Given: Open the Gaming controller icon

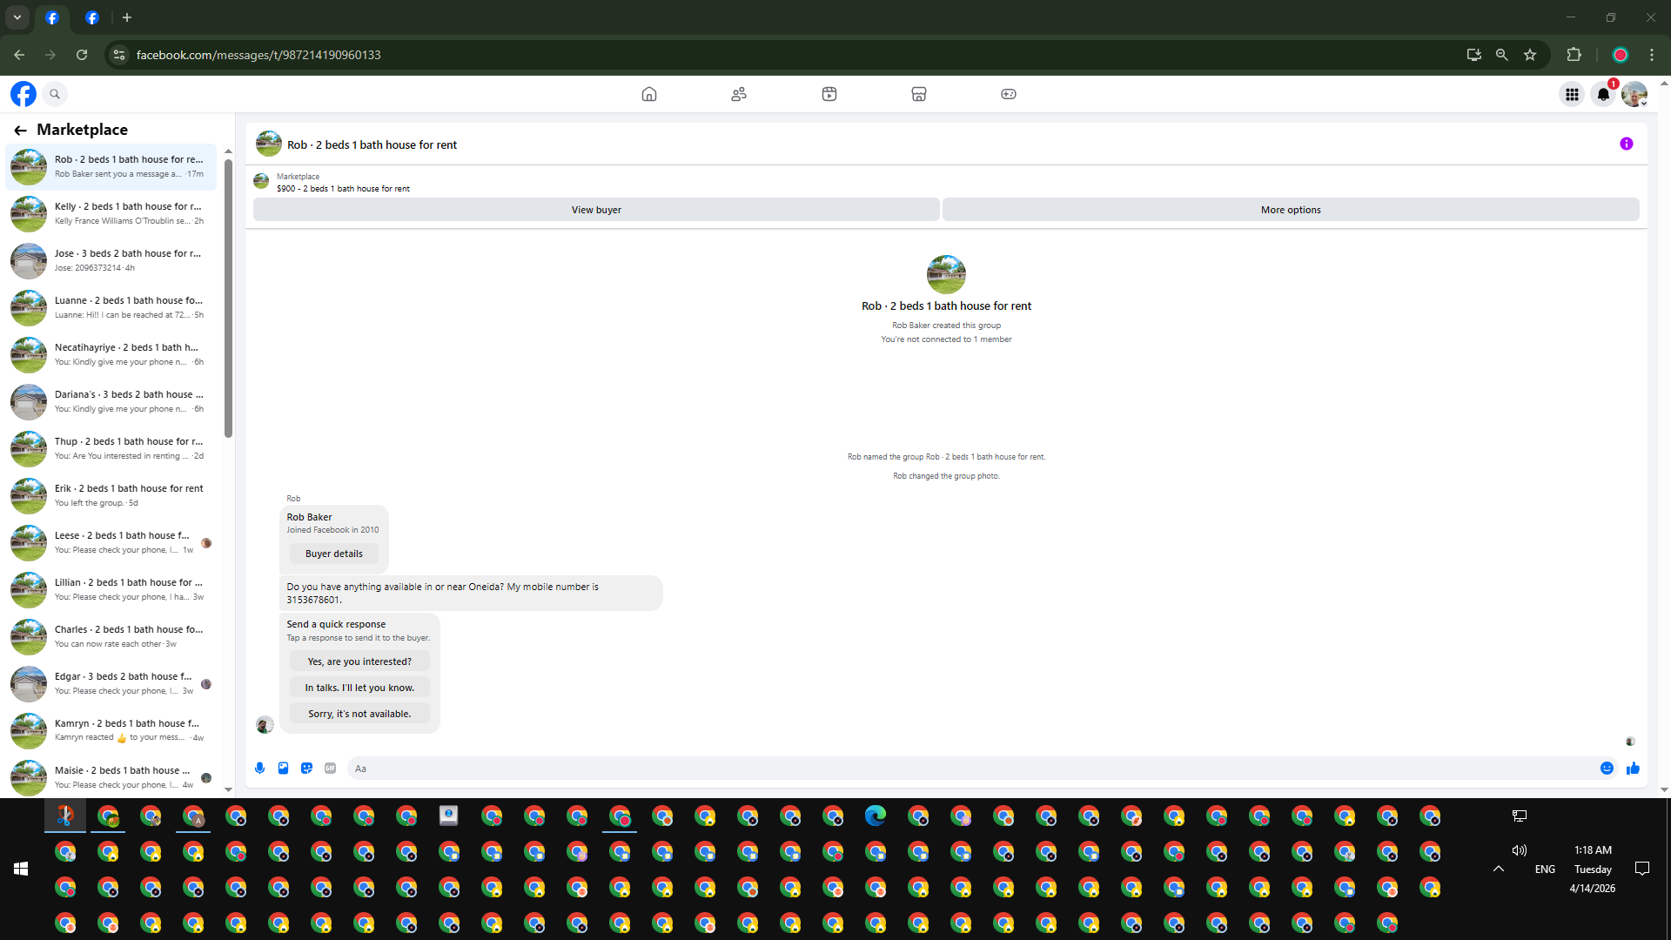Looking at the screenshot, I should 1008,94.
